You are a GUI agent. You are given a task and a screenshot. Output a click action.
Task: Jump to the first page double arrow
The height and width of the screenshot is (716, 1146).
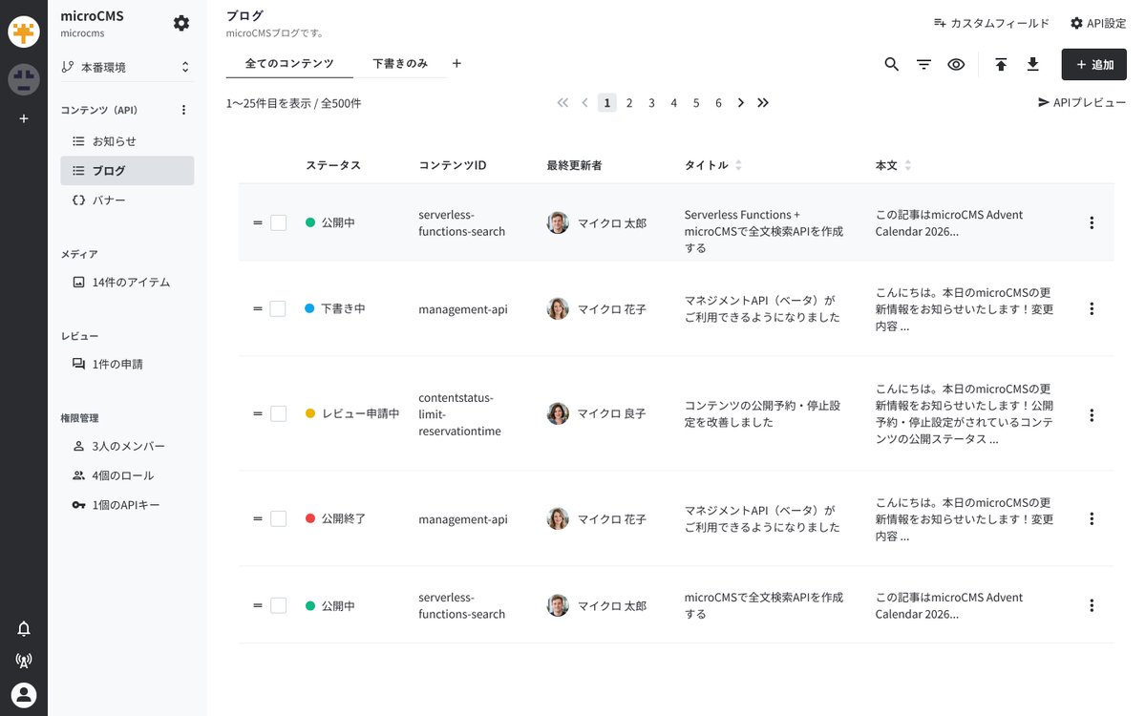point(562,102)
